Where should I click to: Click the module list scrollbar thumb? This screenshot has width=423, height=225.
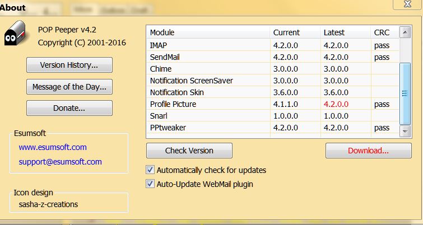click(405, 93)
